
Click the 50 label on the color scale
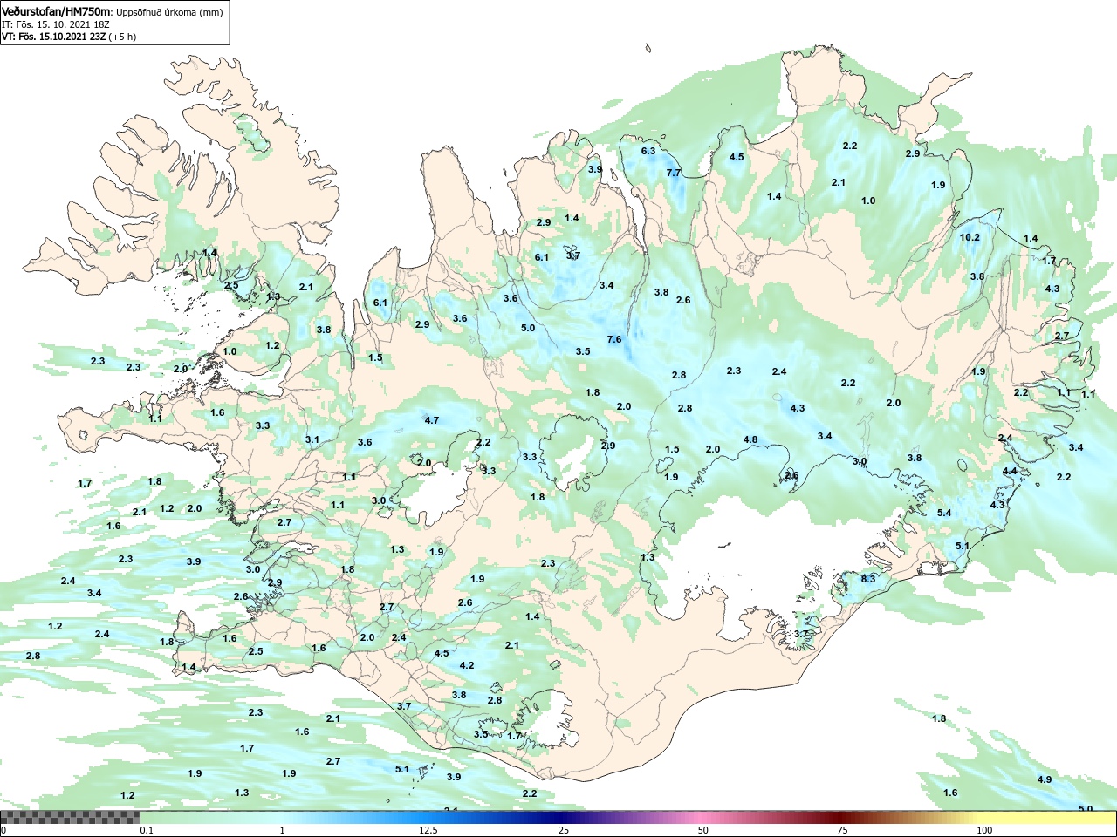[x=703, y=830]
